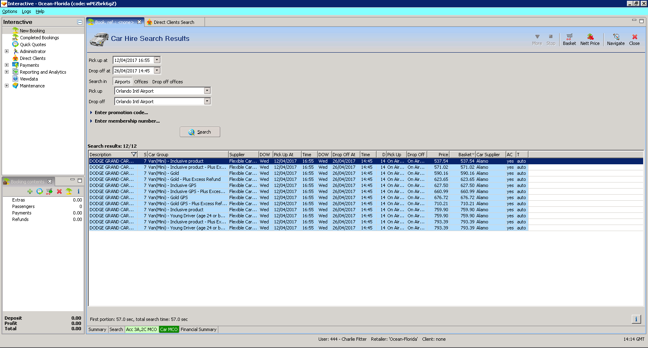Open the Pick up at date dropdown
The image size is (648, 348).
click(x=157, y=60)
